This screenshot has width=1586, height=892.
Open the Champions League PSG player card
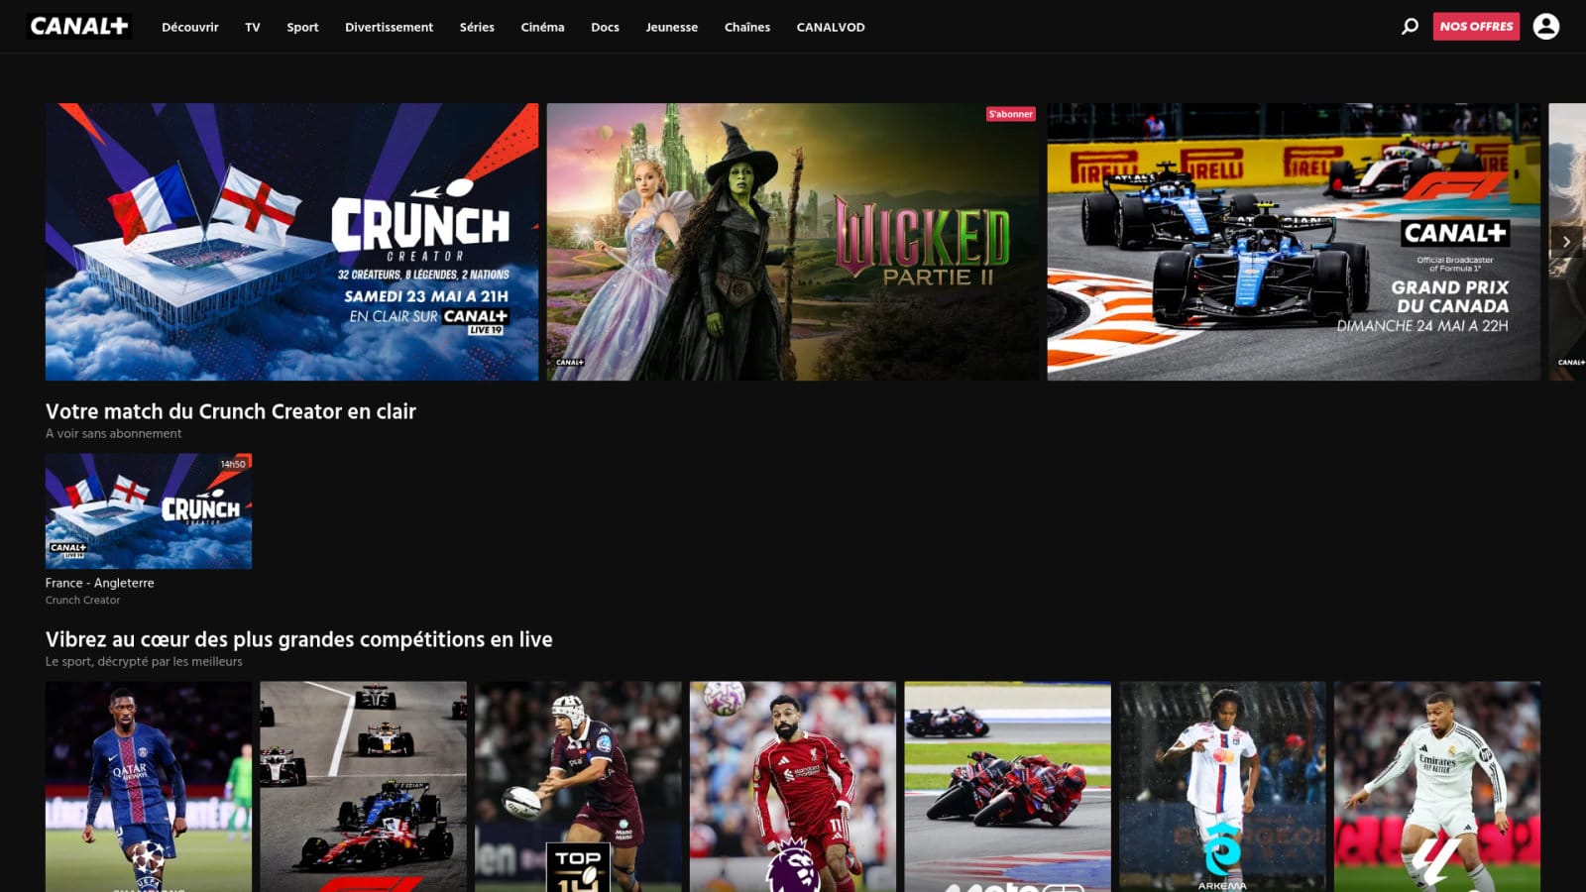pyautogui.click(x=149, y=786)
